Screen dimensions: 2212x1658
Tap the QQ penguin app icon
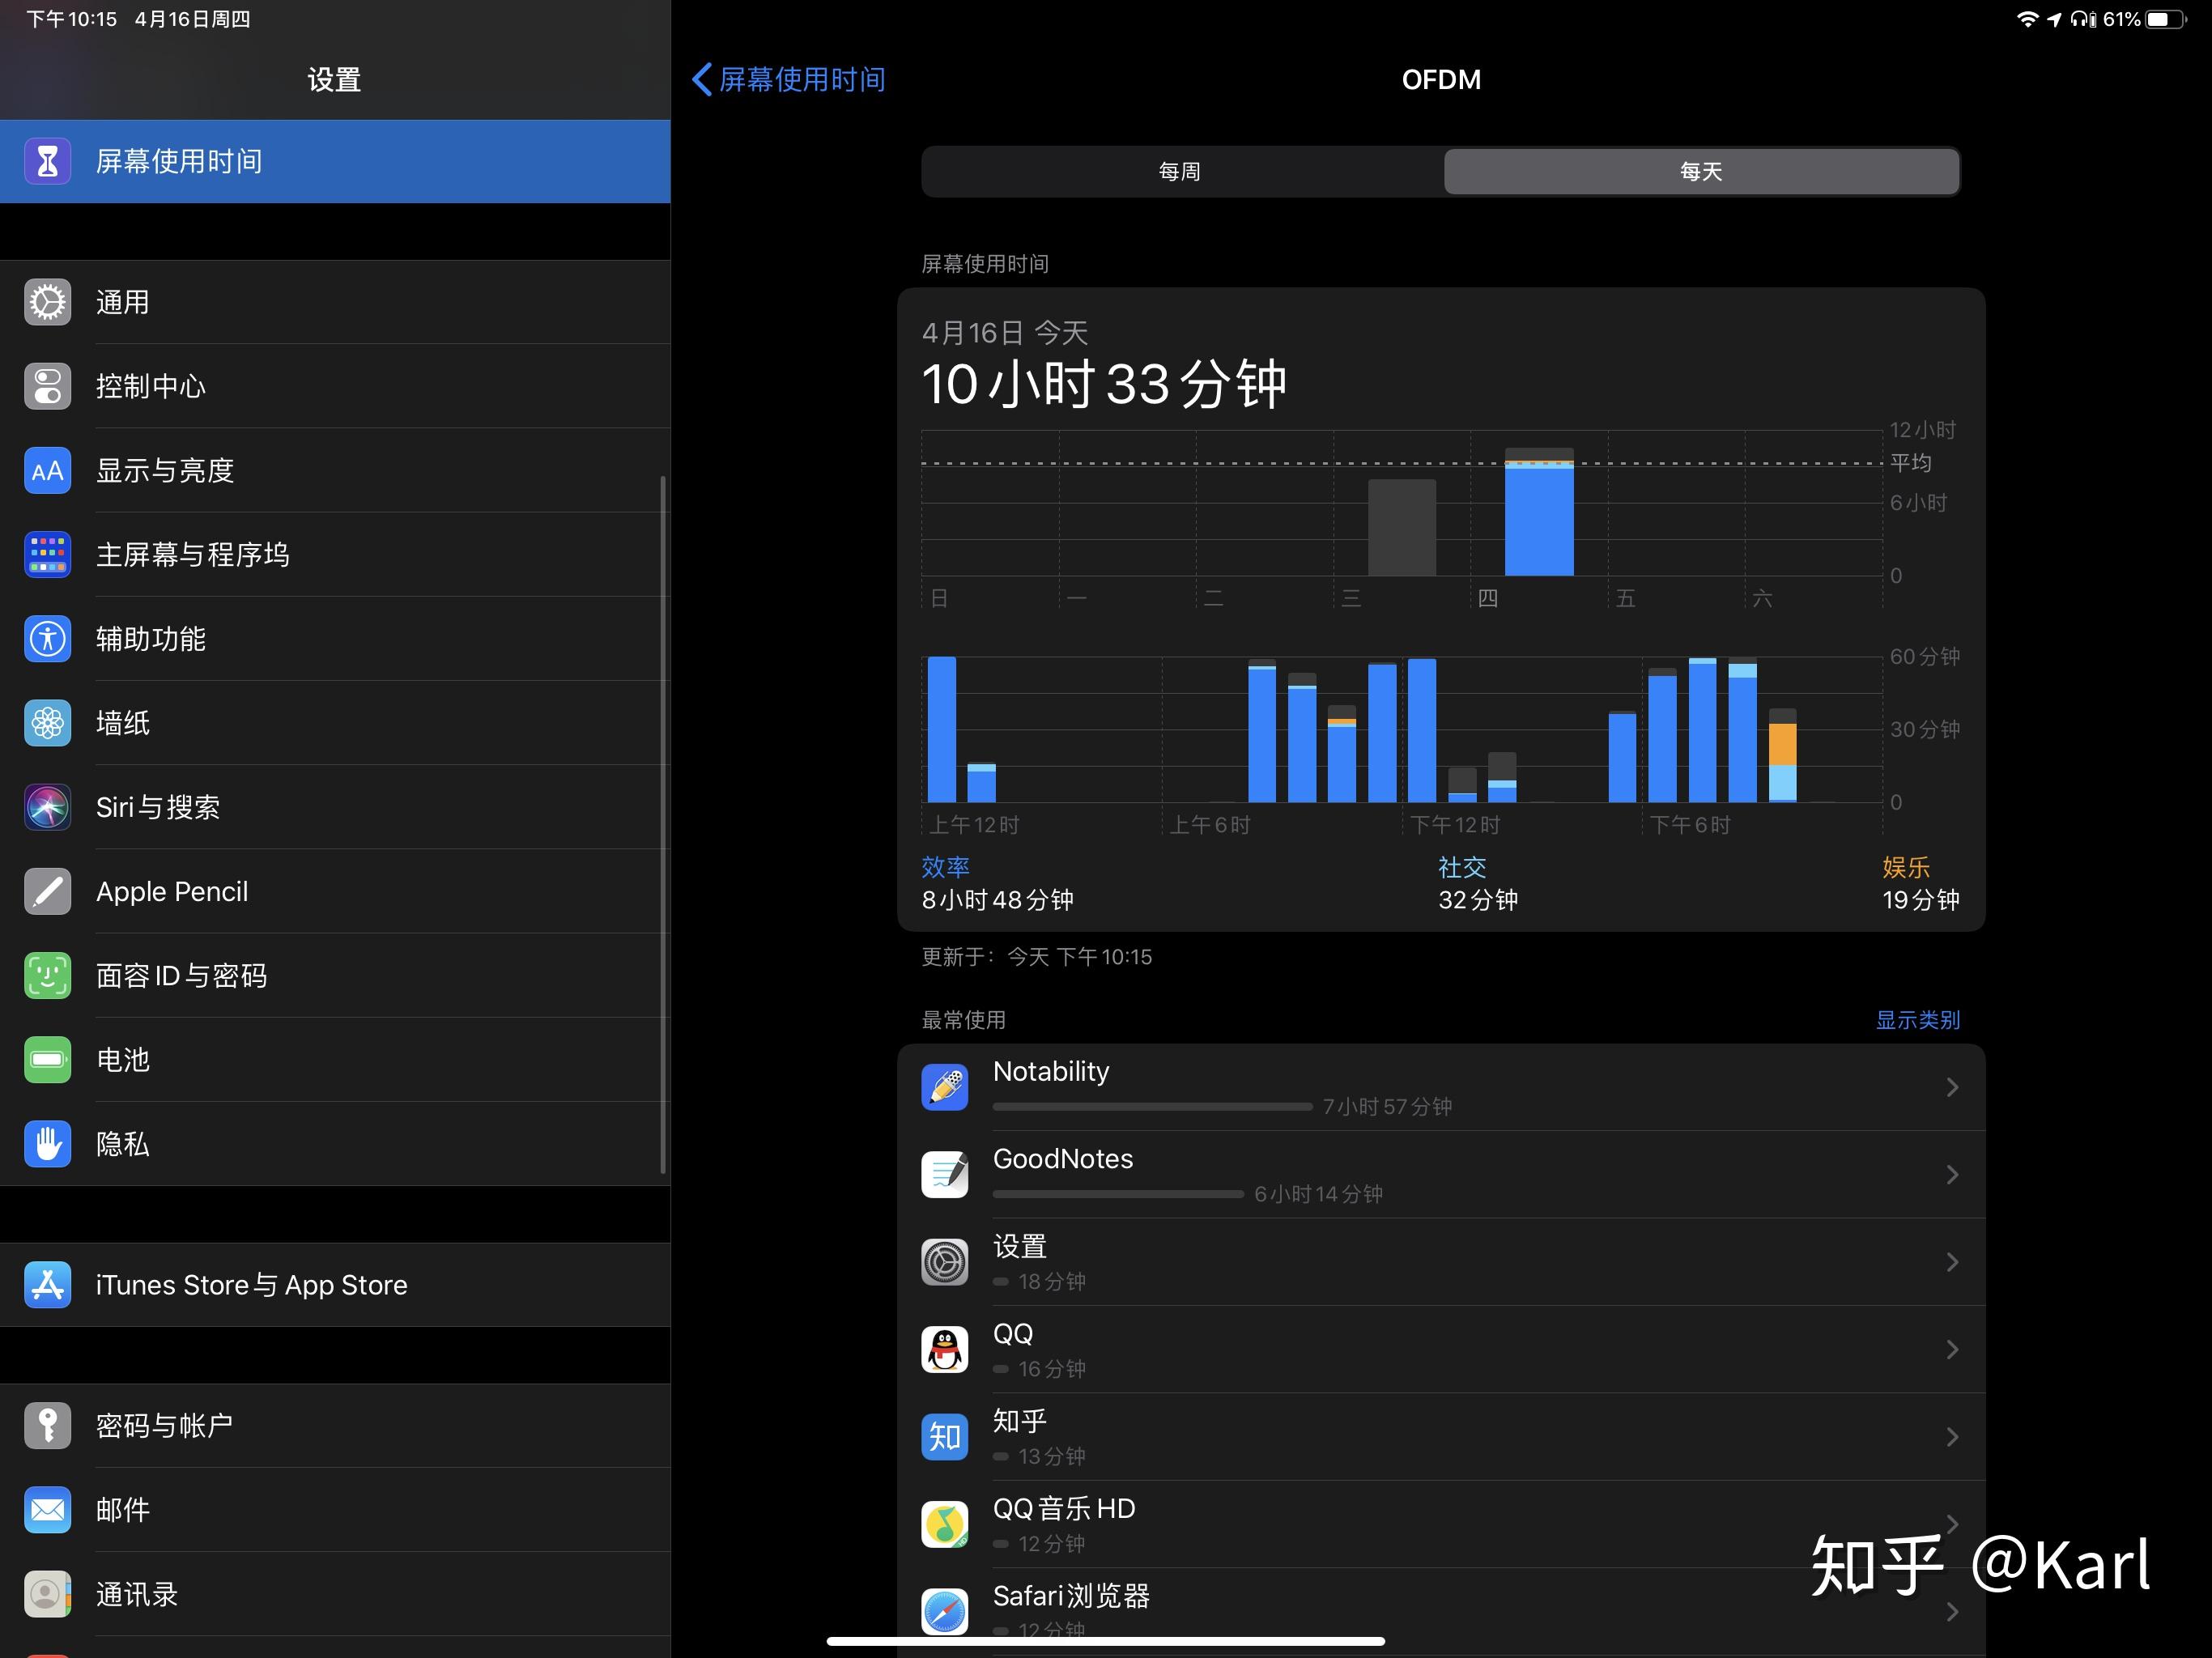click(x=944, y=1349)
